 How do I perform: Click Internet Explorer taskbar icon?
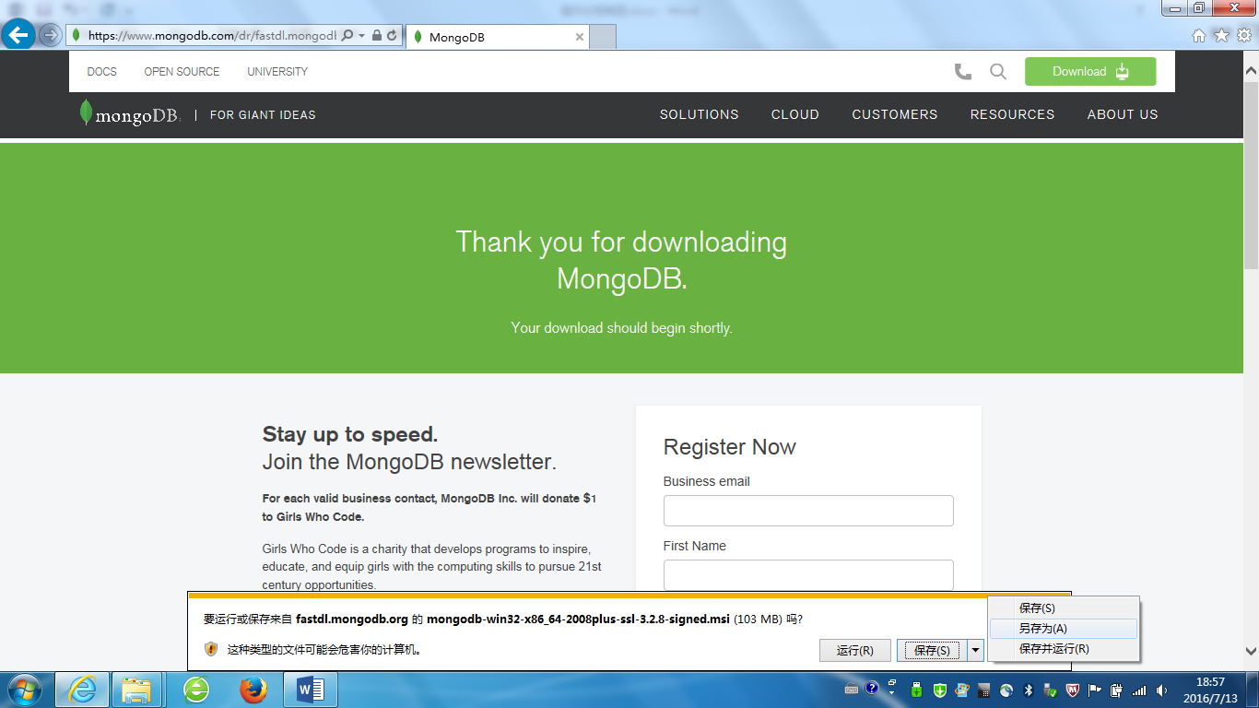tap(82, 690)
